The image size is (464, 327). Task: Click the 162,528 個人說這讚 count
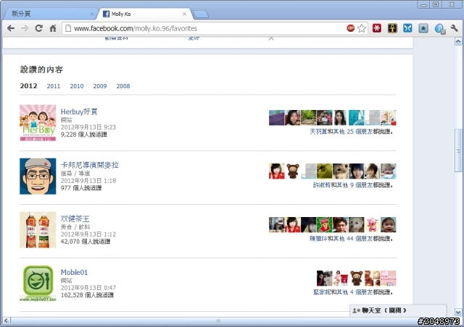coord(87,295)
